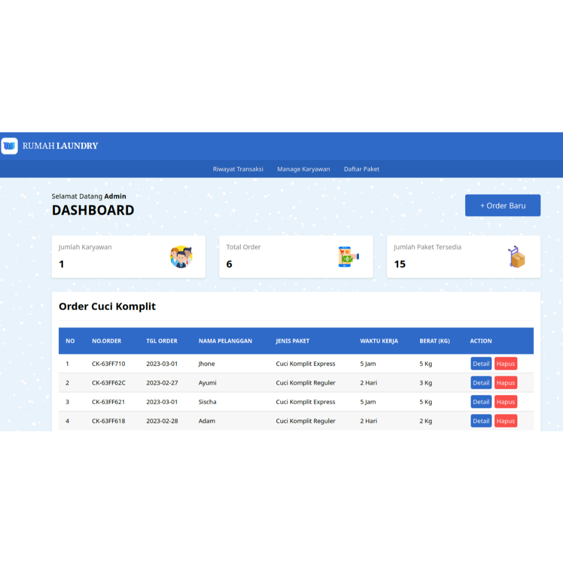Click the Jumlah Paket Tersedia card label
Viewport: 563px width, 563px height.
coord(427,247)
